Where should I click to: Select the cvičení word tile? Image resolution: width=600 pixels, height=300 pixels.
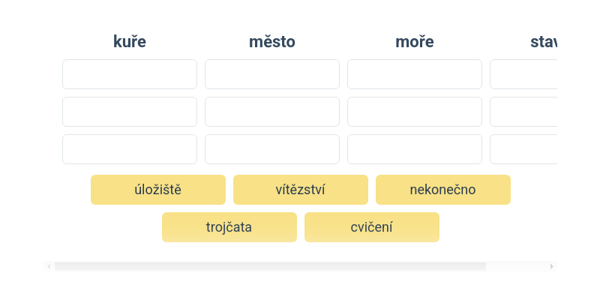(x=371, y=227)
